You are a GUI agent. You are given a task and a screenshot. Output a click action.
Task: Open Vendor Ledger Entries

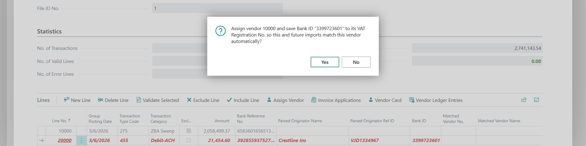(x=436, y=100)
